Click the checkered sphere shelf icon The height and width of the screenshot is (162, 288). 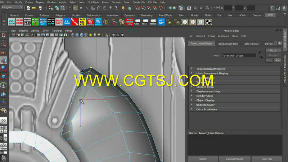[208, 22]
